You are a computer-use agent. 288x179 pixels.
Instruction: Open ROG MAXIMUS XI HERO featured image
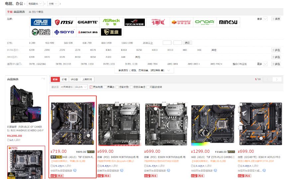(x=26, y=104)
